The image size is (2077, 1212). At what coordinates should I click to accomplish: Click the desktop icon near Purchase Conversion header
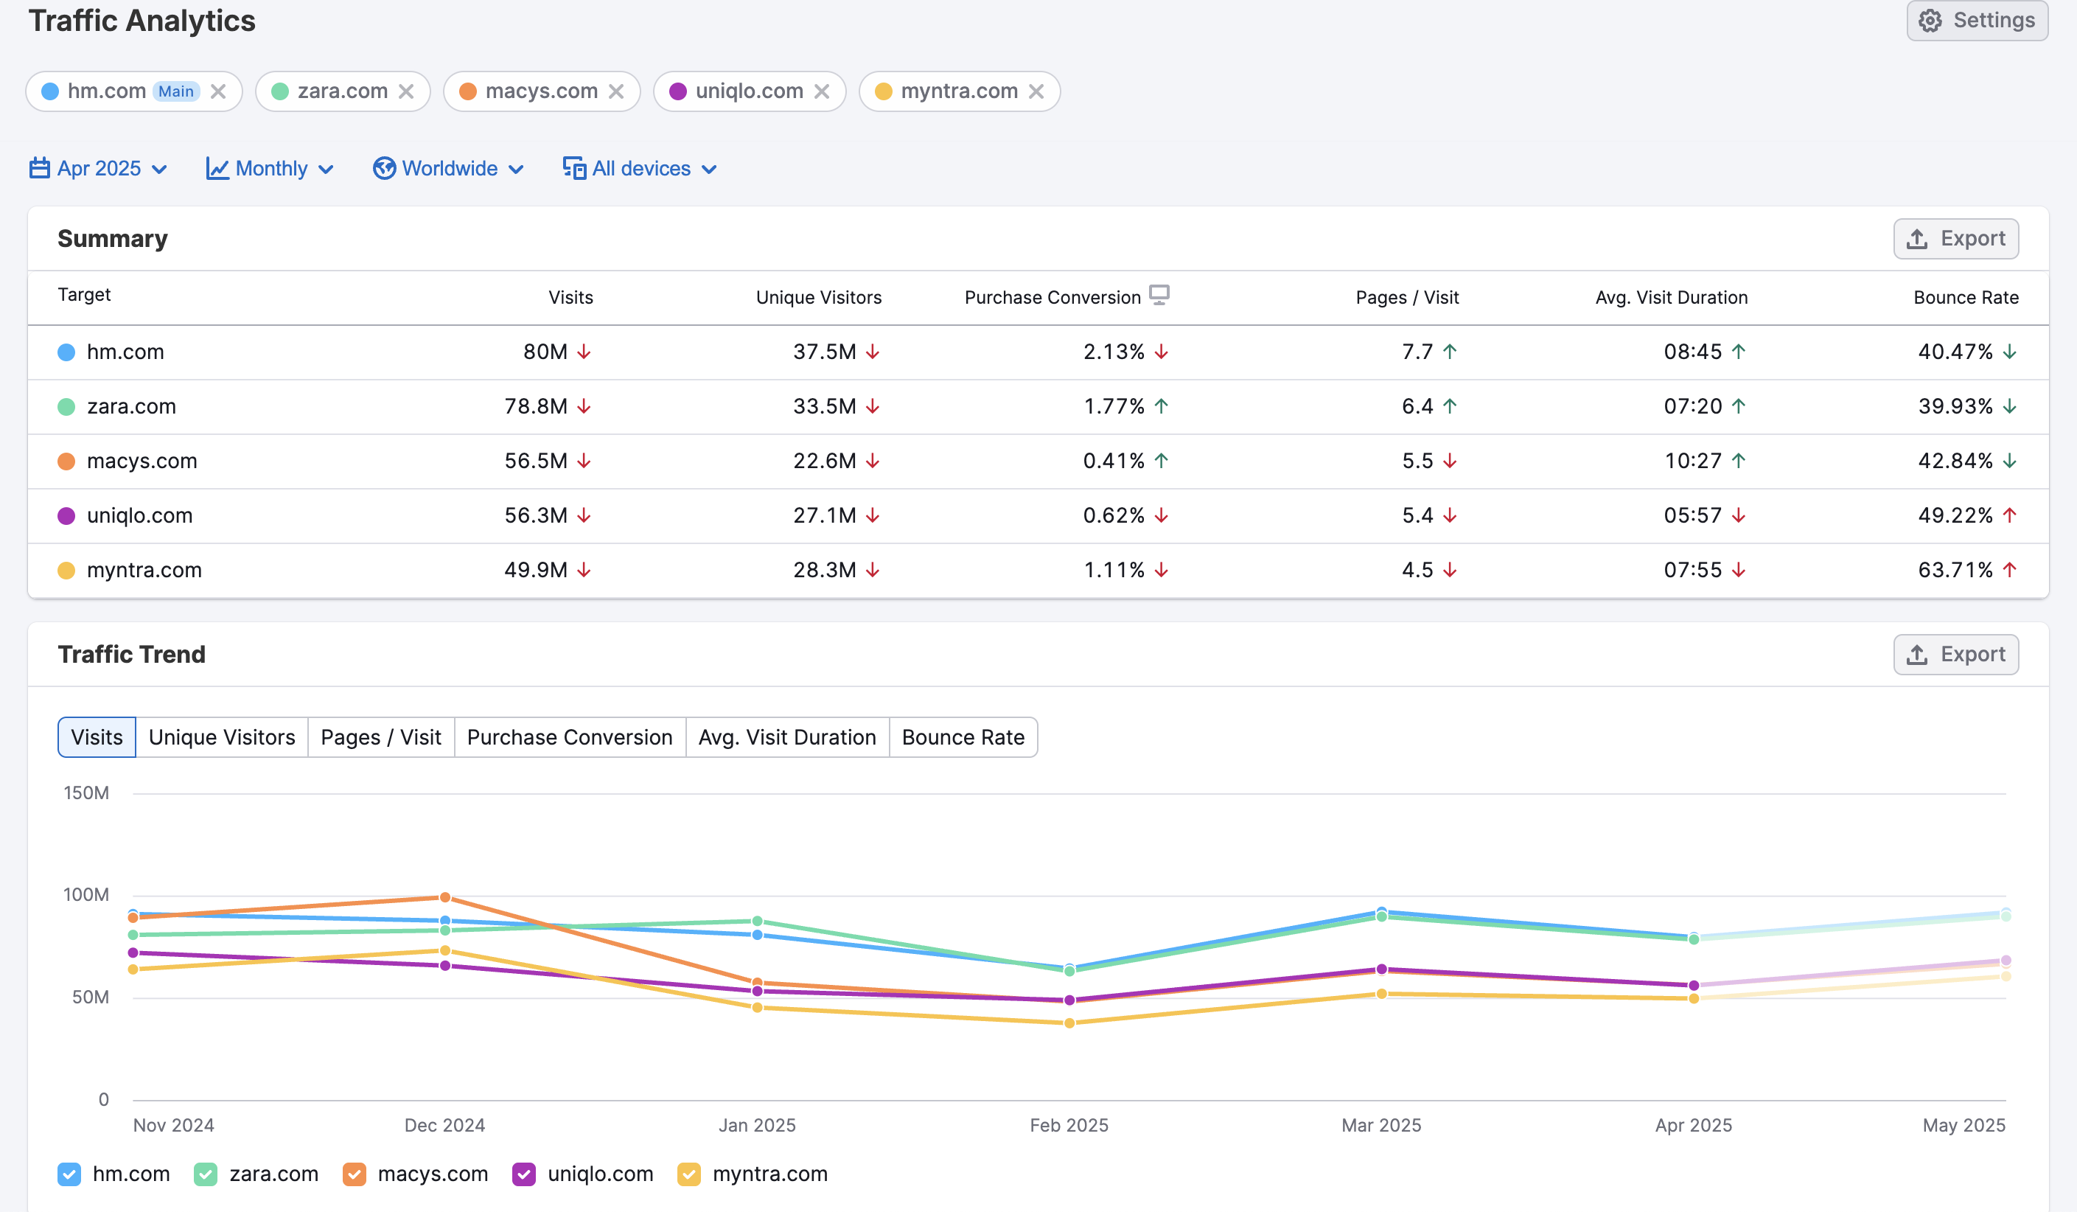[x=1159, y=294]
